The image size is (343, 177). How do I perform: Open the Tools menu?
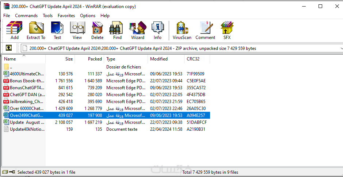[x=48, y=16]
